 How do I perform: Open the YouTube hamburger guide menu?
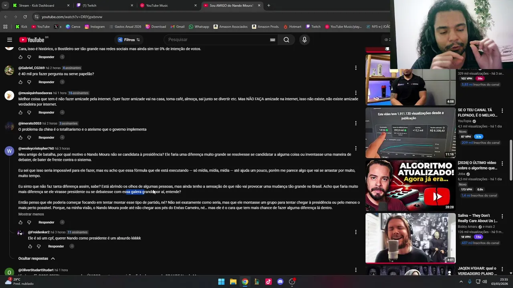click(10, 40)
